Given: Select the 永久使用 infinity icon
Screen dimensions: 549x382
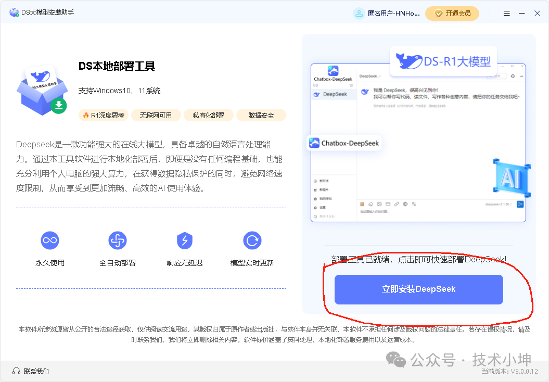Looking at the screenshot, I should pos(49,240).
